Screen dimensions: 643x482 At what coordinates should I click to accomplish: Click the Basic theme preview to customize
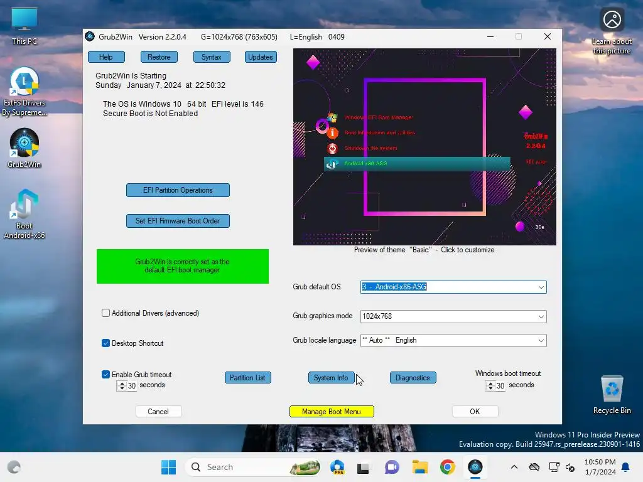tap(424, 147)
